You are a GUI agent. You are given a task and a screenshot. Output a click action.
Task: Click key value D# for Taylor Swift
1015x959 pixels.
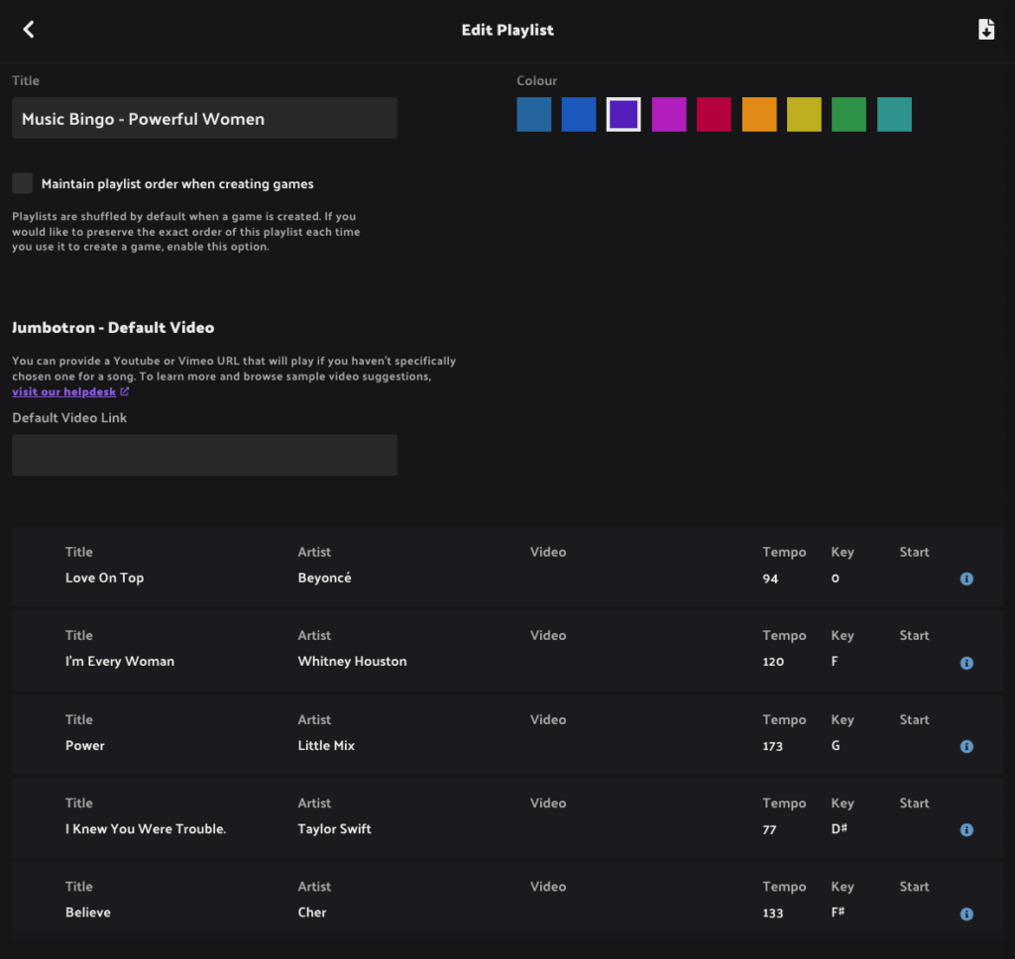point(839,829)
